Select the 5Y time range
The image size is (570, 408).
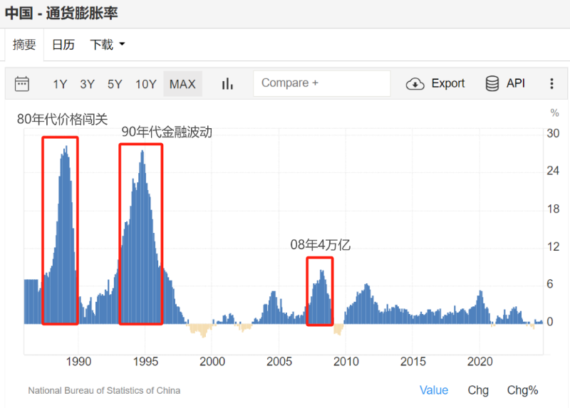(x=115, y=84)
